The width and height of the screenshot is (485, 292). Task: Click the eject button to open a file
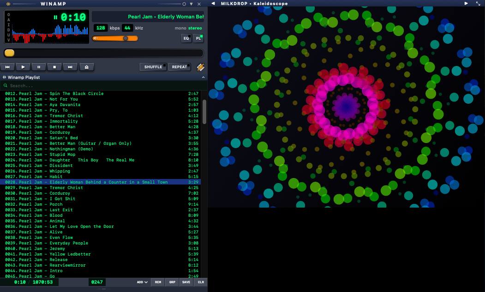pyautogui.click(x=86, y=67)
